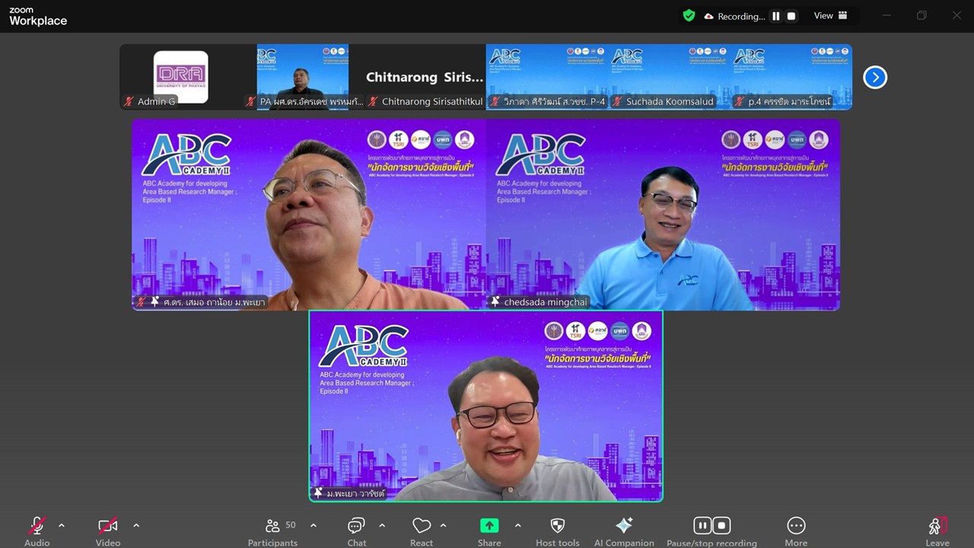Image resolution: width=974 pixels, height=548 pixels.
Task: Restore down the Zoom window
Action: coord(921,15)
